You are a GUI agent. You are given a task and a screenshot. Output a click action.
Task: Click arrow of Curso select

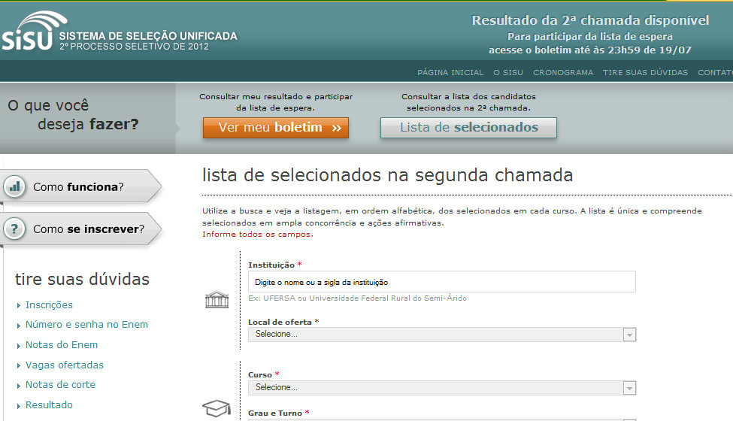coord(630,388)
